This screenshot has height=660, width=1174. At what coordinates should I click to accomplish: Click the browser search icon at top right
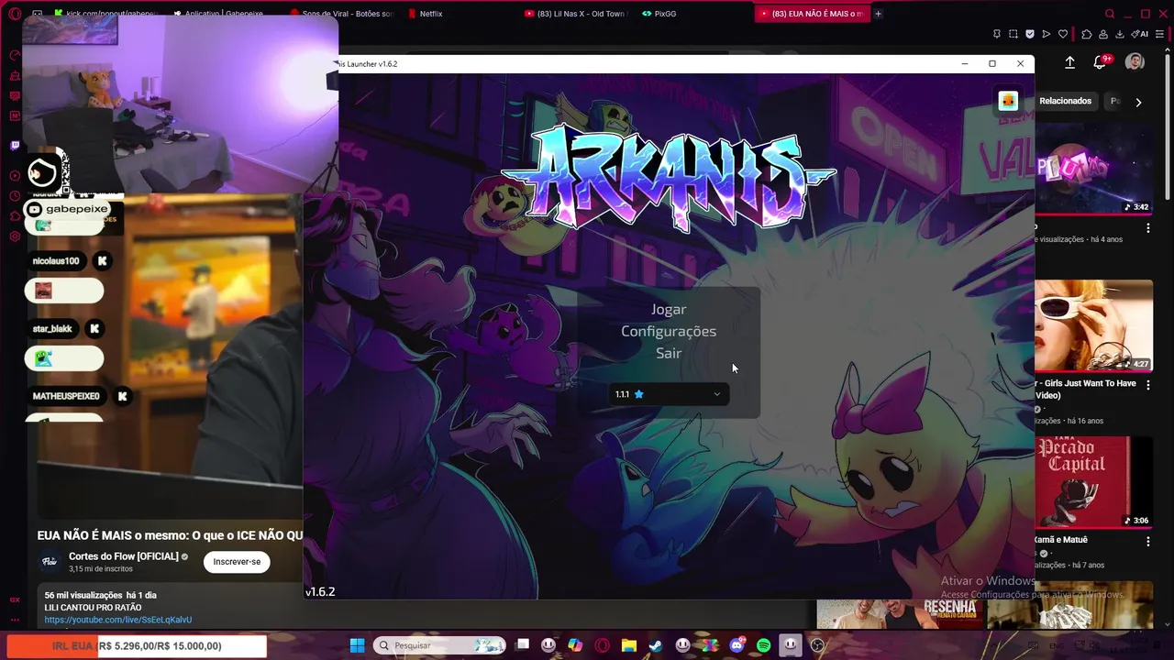click(x=1110, y=14)
